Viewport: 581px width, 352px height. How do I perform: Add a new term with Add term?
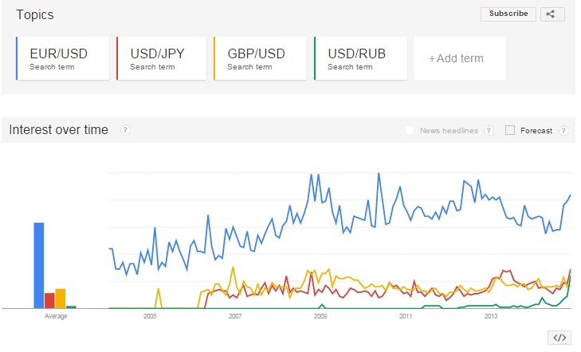point(459,58)
